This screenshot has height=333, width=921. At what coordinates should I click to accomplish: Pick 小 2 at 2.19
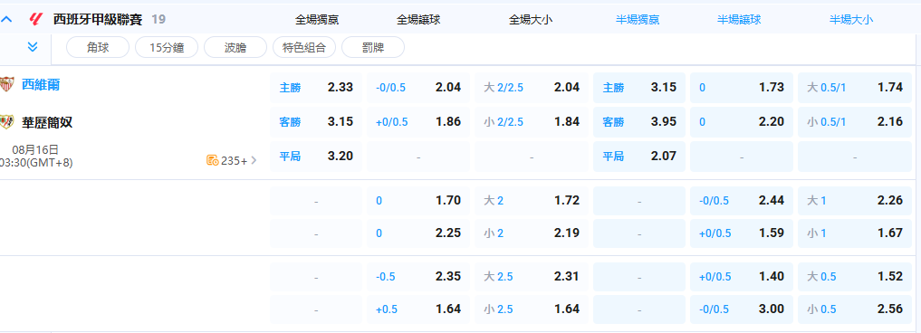pos(532,233)
